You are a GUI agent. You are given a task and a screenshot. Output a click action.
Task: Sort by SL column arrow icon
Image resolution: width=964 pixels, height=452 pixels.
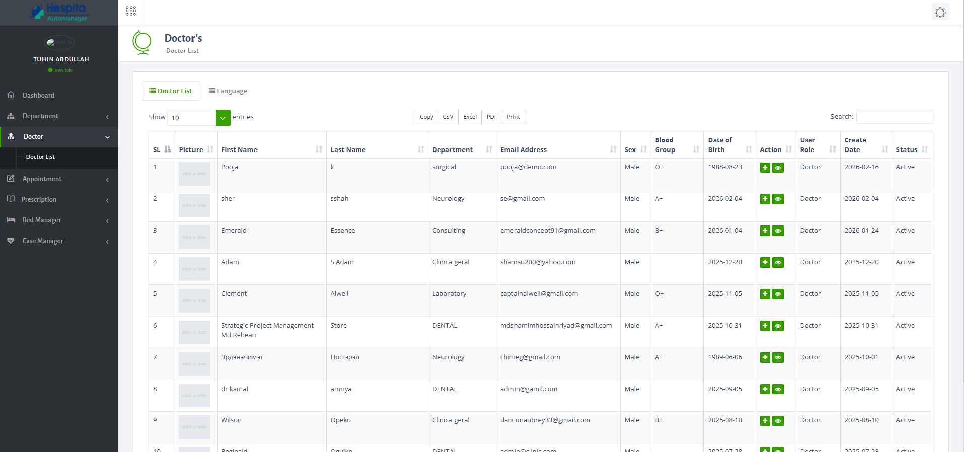[x=168, y=149]
